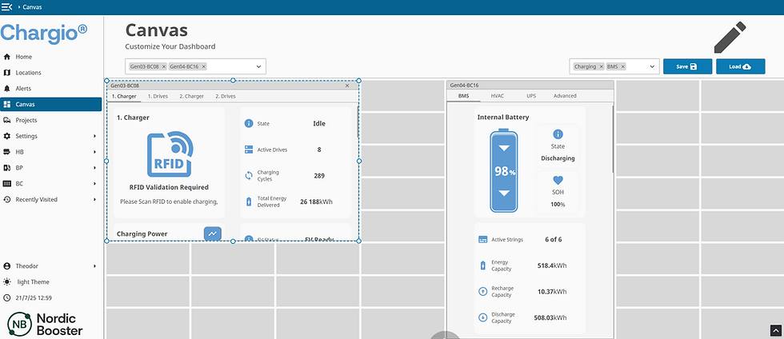This screenshot has width=784, height=339.
Task: Expand the Theodor user menu arrow
Action: pos(94,266)
